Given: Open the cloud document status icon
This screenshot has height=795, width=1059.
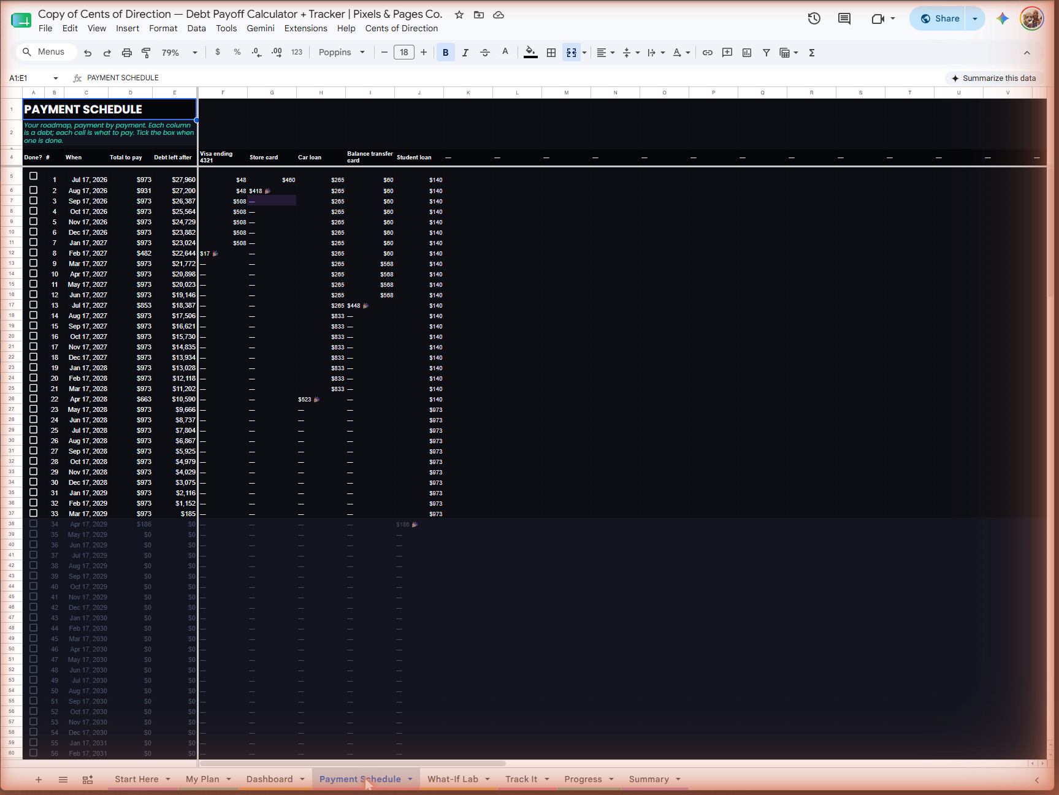Looking at the screenshot, I should (499, 15).
